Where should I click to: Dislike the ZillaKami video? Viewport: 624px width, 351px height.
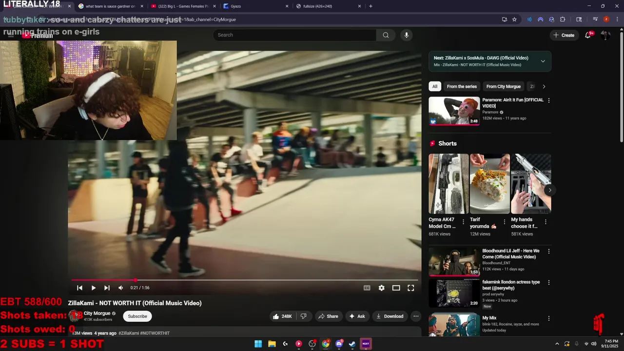click(x=303, y=316)
